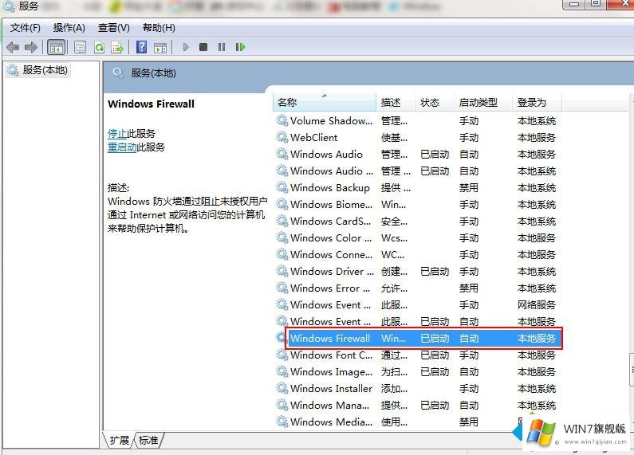Select the Windows Firewall service row
Screen dimensions: 634x455
point(417,338)
